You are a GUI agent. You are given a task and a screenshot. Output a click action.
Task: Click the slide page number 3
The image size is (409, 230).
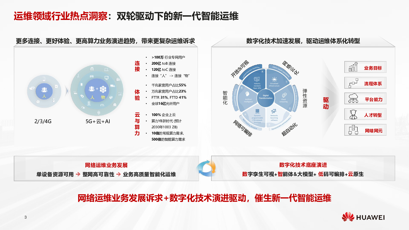tap(26, 217)
